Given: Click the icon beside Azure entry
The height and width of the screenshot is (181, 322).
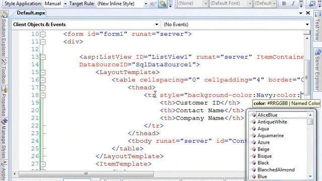Looking at the screenshot, I should click(254, 142).
